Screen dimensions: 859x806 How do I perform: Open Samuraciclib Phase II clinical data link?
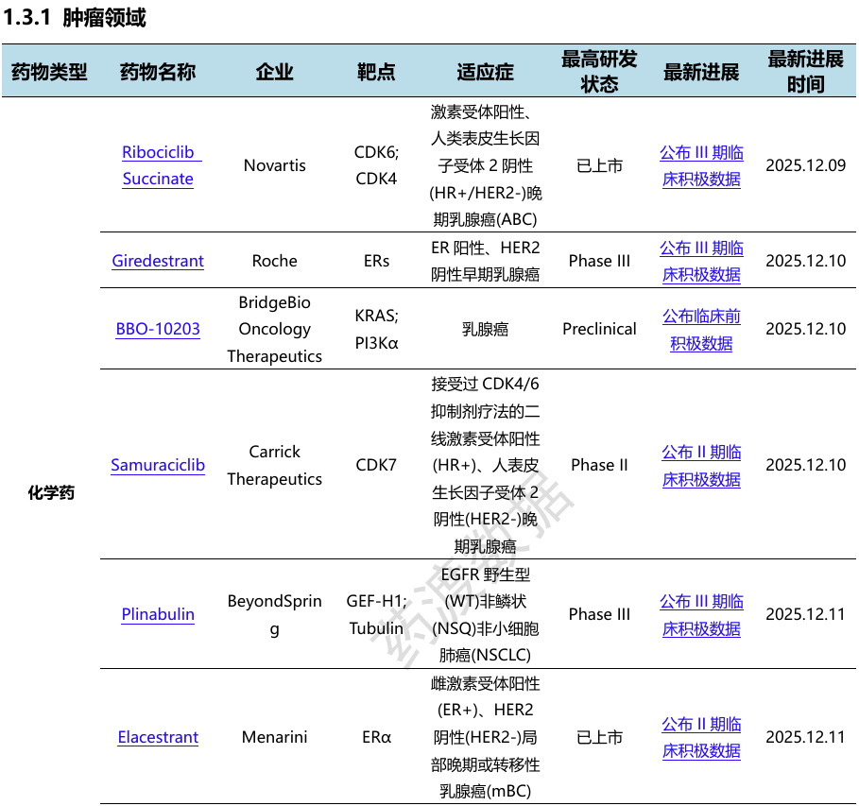(701, 465)
